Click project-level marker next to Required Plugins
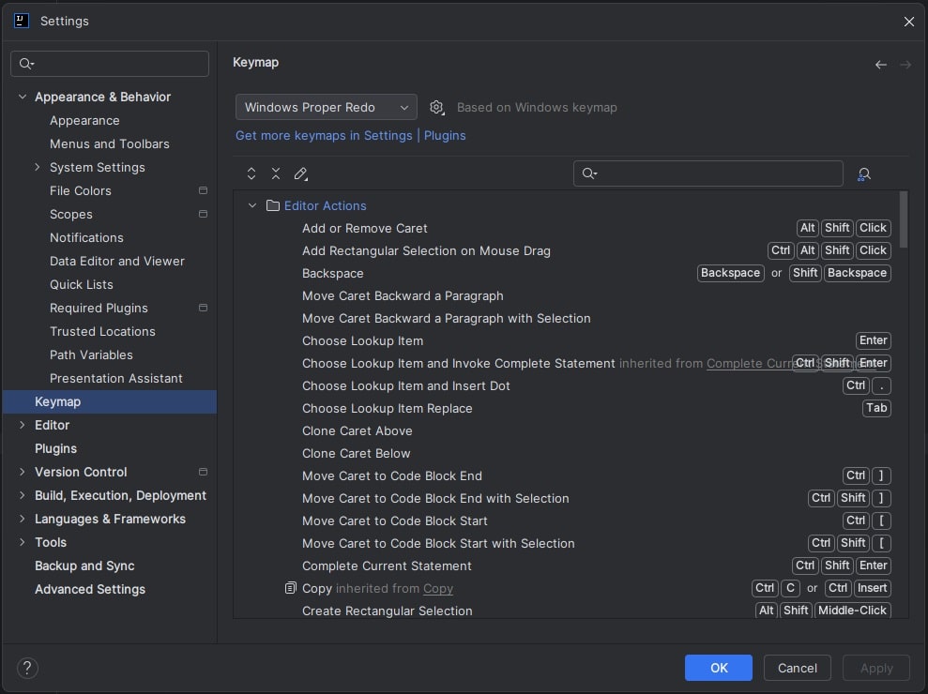 pyautogui.click(x=203, y=308)
